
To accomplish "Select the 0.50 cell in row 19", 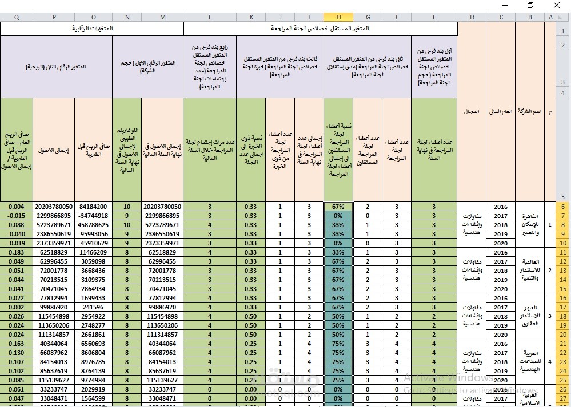I will coord(251,325).
